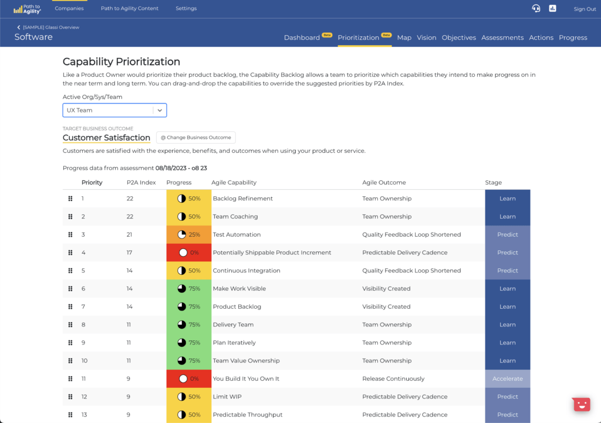Click the Continuous Integration capability name
The height and width of the screenshot is (423, 601).
247,271
